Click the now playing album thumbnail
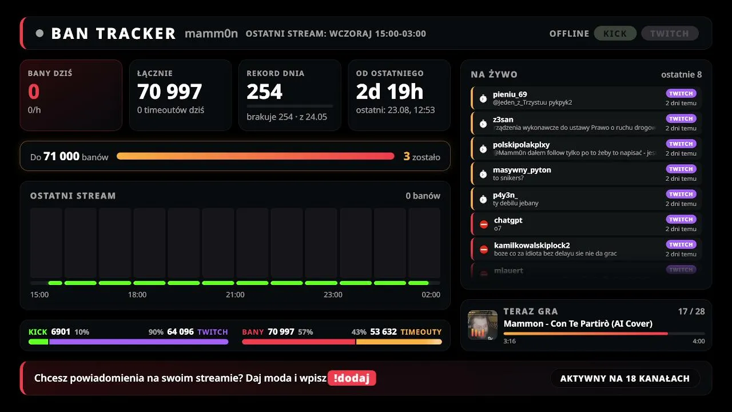Screen dimensions: 732x412 point(483,325)
